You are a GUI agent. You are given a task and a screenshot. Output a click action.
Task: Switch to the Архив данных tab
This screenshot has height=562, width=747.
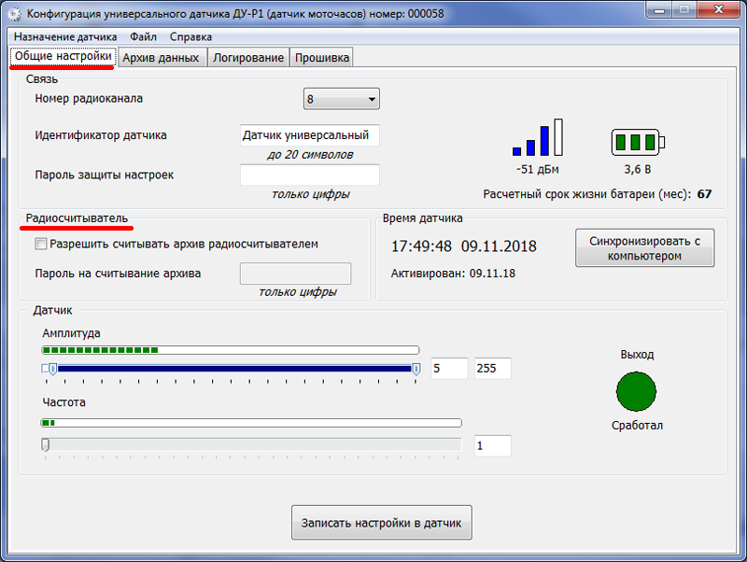pyautogui.click(x=161, y=58)
